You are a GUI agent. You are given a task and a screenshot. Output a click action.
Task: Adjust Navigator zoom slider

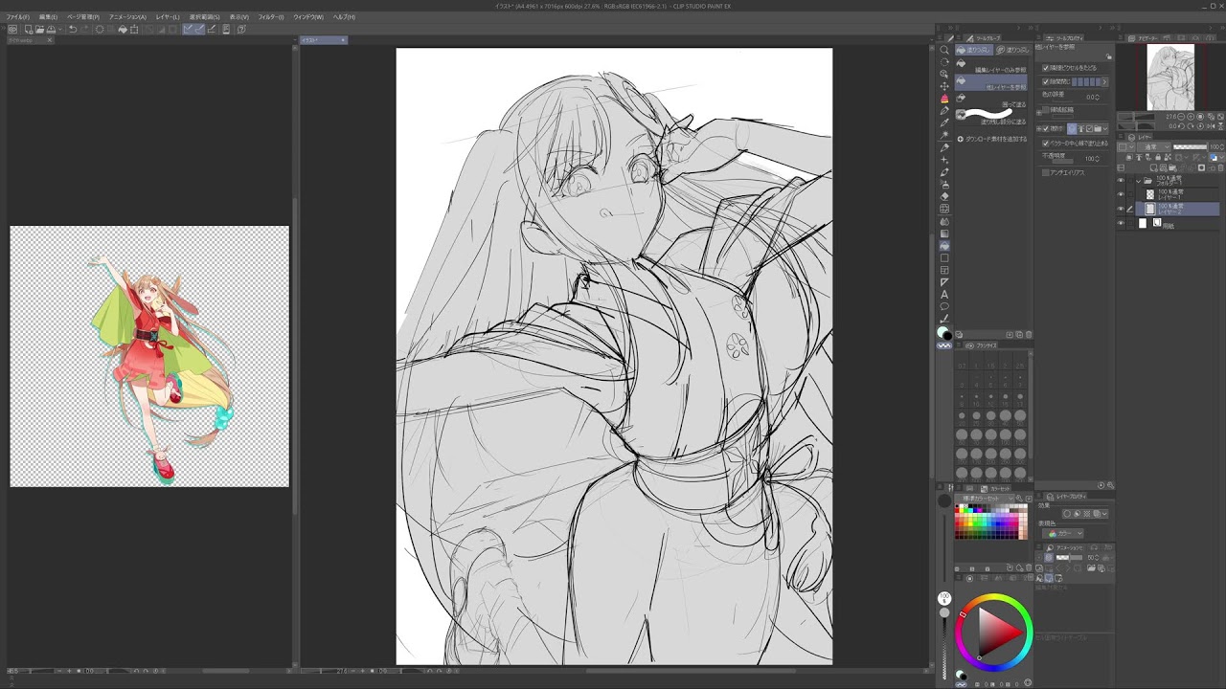coord(1137,117)
